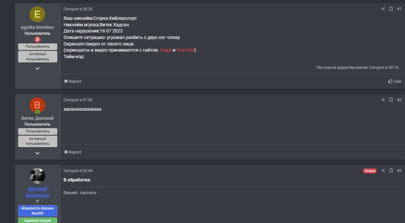405x223 pixels.
Task: Open the YouTube link in post
Action: [185, 50]
